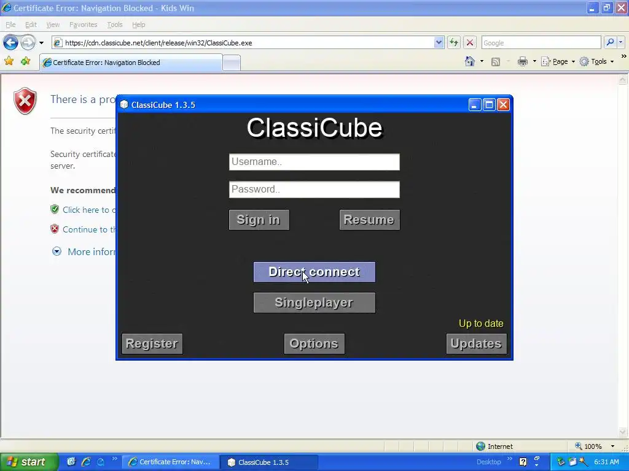Screen dimensions: 629x471
Task: Click the RSS Feeds icon
Action: (496, 62)
